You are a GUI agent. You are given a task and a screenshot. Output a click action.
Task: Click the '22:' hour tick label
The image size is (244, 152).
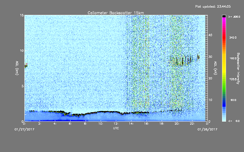[x=192, y=124]
